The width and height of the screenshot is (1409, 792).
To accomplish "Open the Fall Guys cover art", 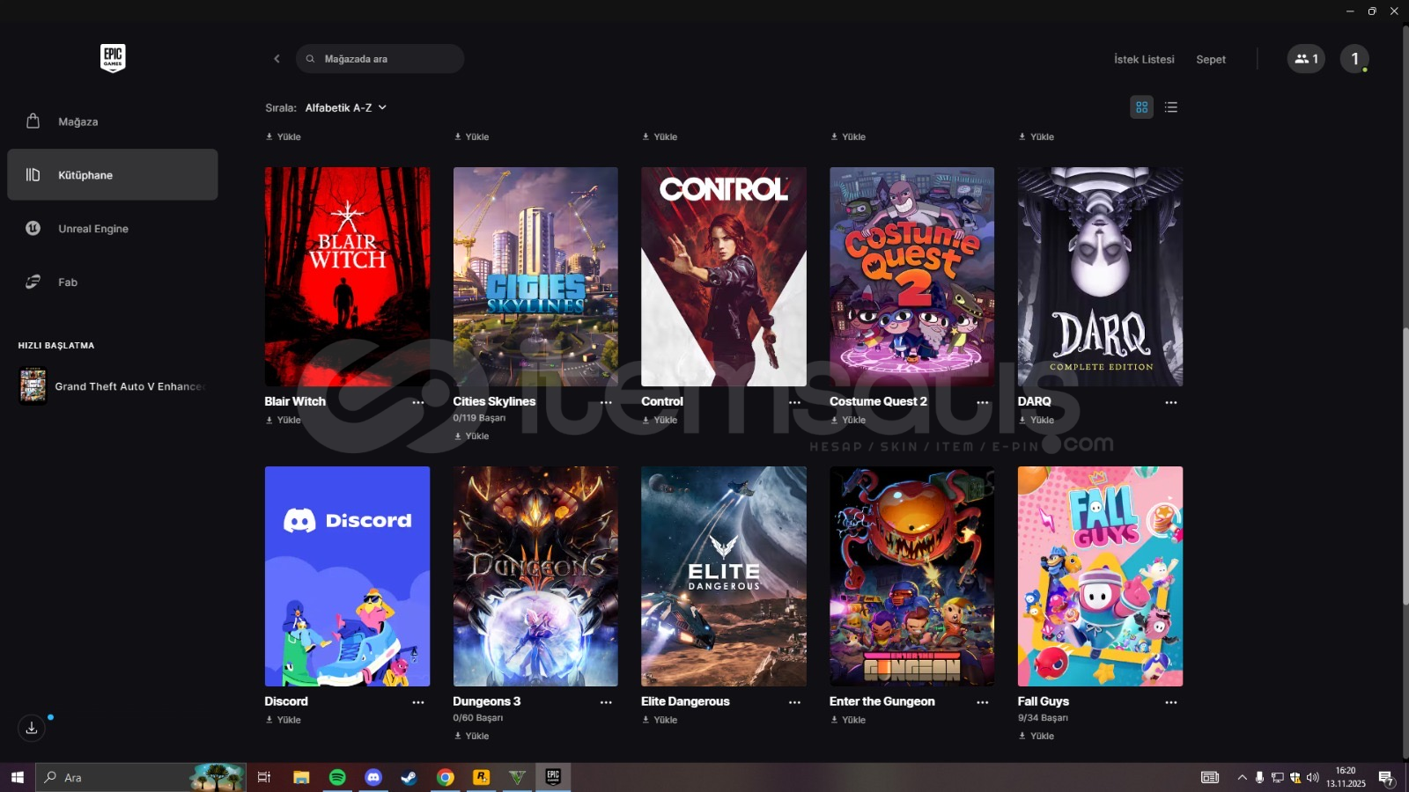I will coord(1100,576).
